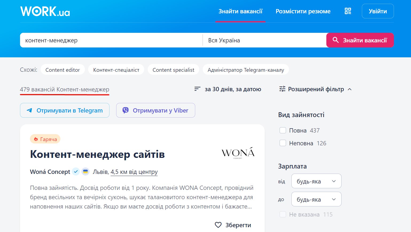
Task: Subscribe via Отримувати у Viber
Action: 156,110
